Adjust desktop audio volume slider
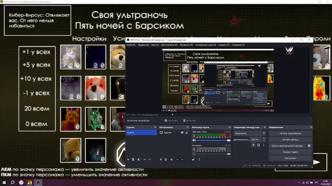This screenshot has width=332, height=186. pyautogui.click(x=214, y=140)
